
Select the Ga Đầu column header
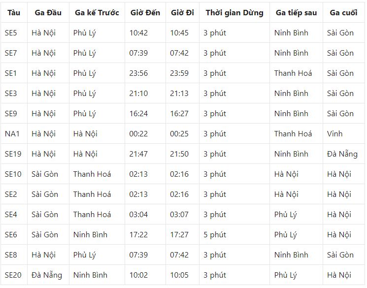48,13
